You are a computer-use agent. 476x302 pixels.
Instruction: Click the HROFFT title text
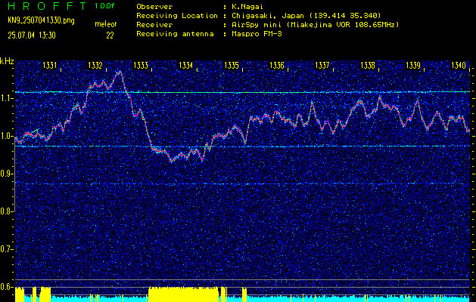[x=47, y=6]
